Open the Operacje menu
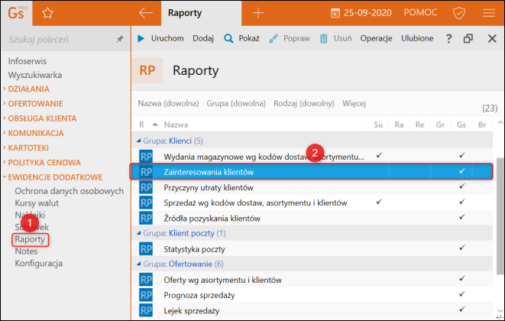 point(376,38)
